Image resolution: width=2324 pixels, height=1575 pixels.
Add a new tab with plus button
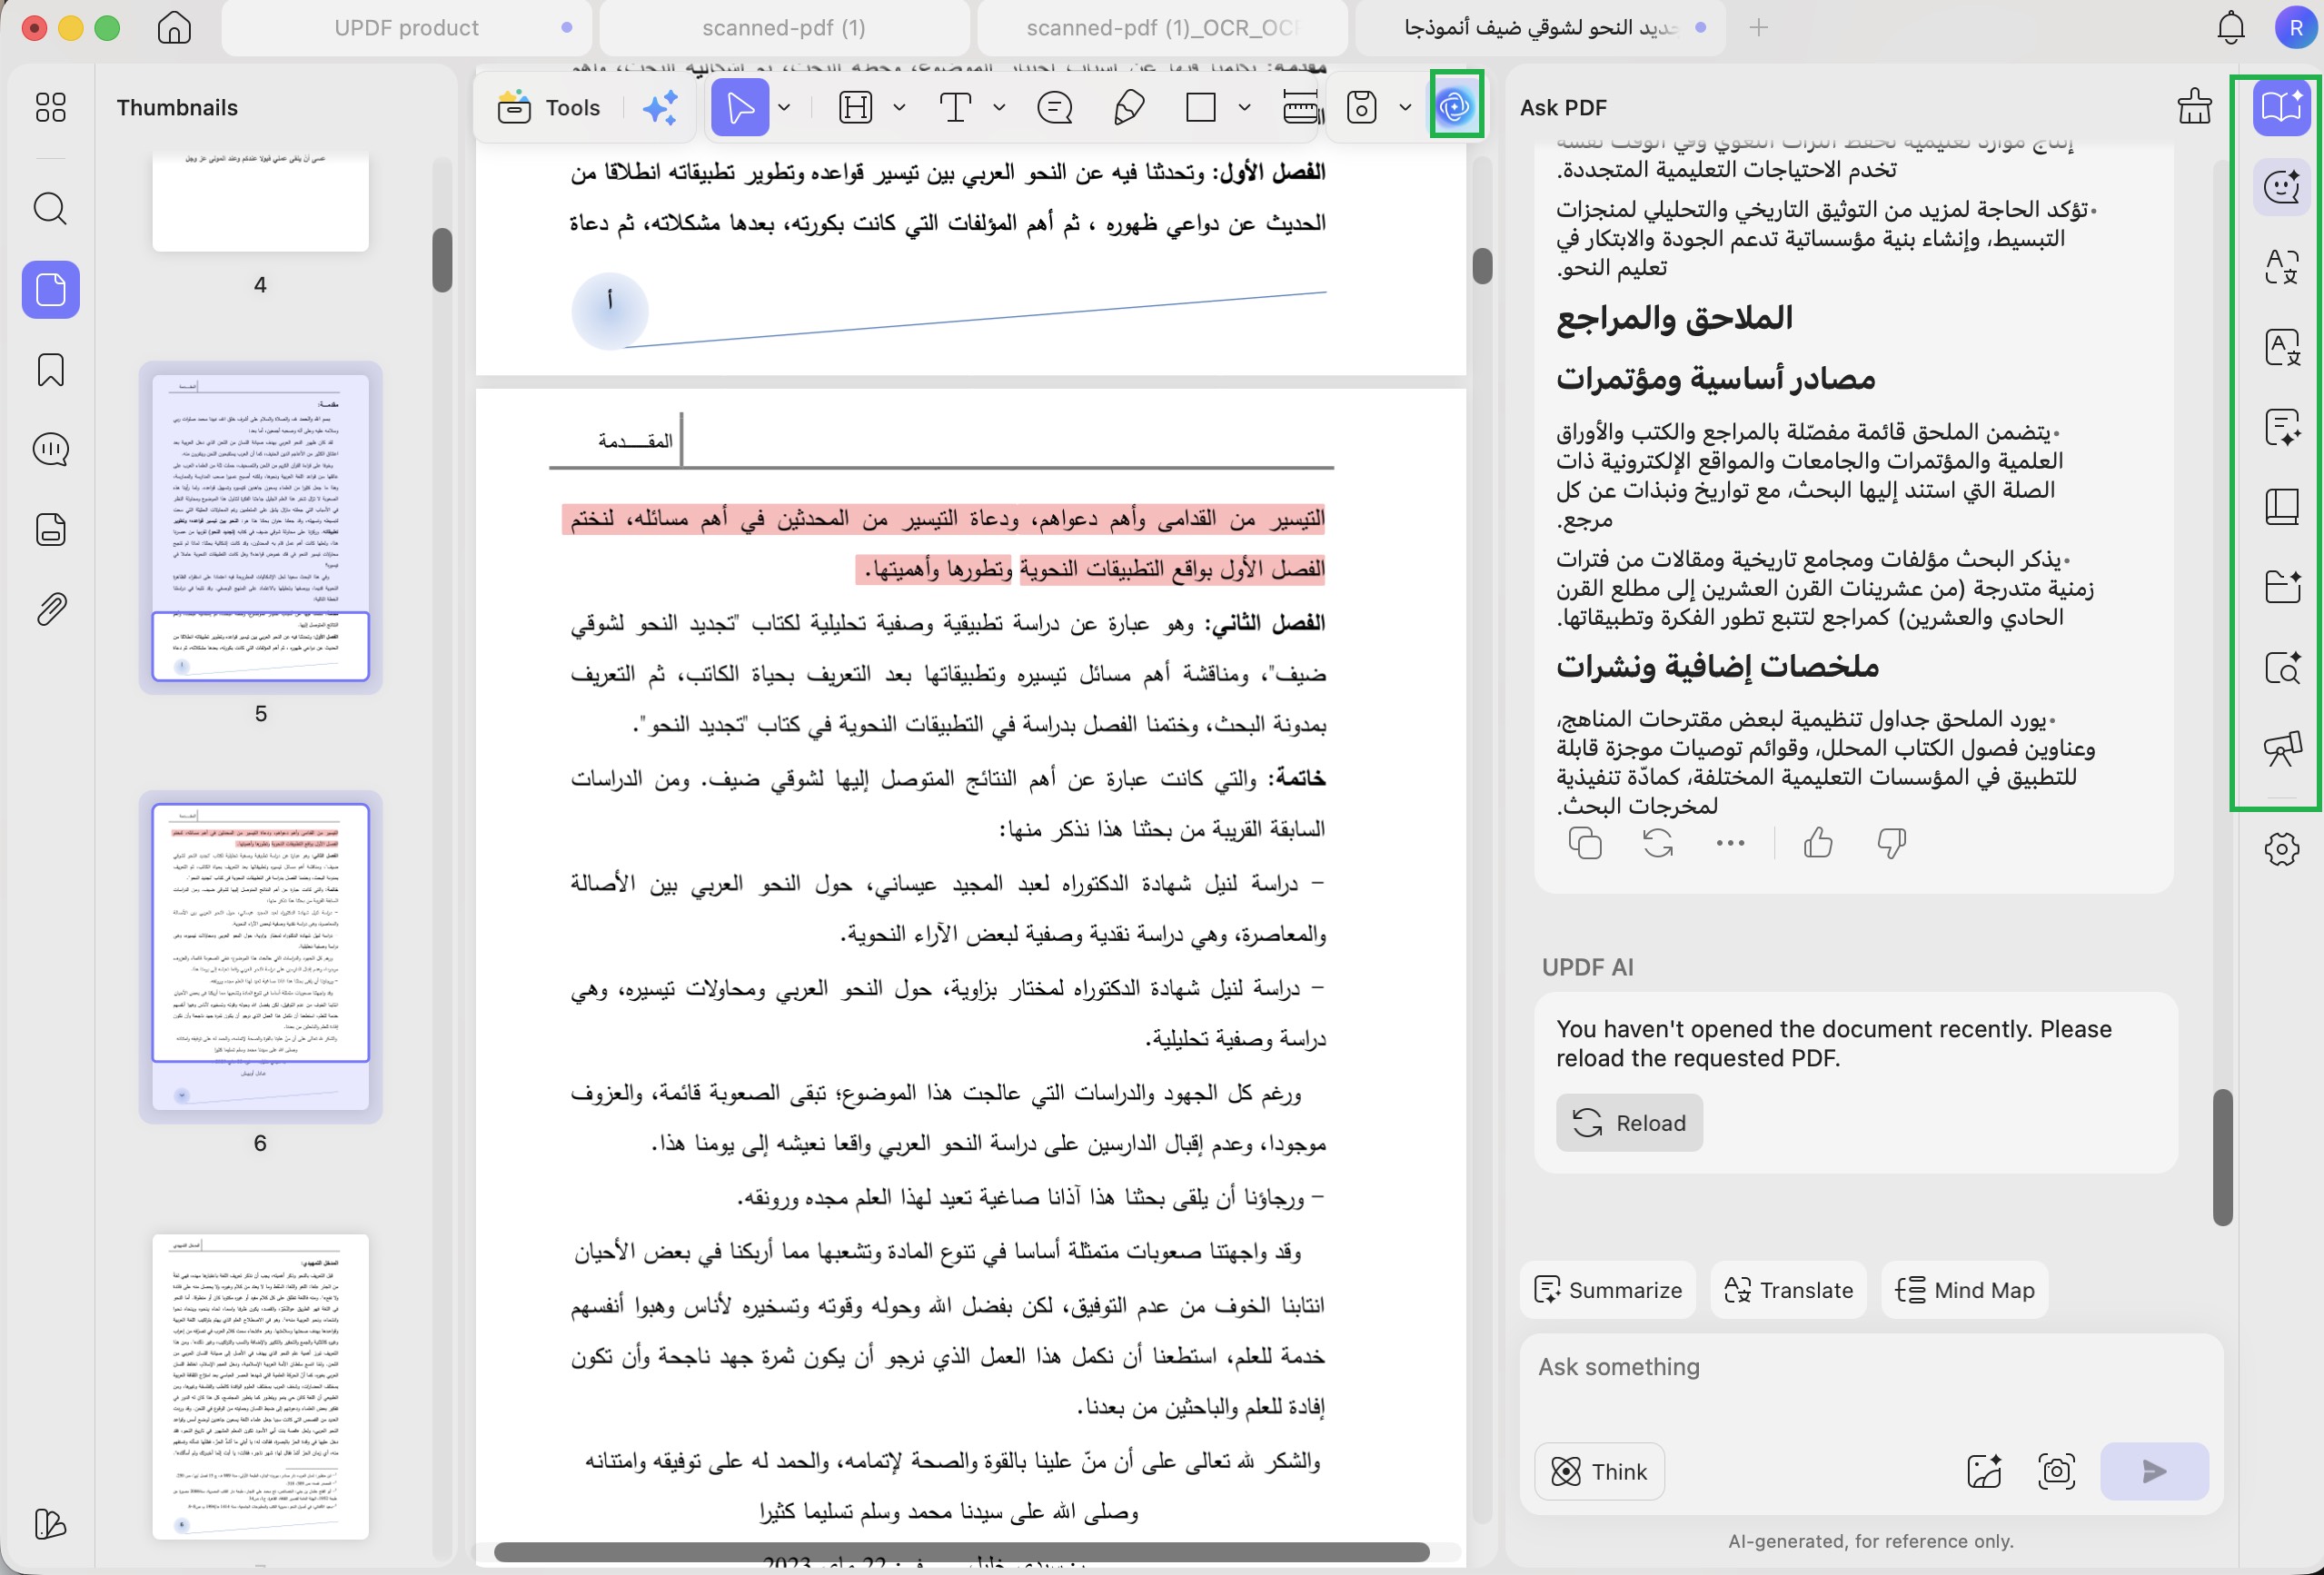tap(1759, 27)
